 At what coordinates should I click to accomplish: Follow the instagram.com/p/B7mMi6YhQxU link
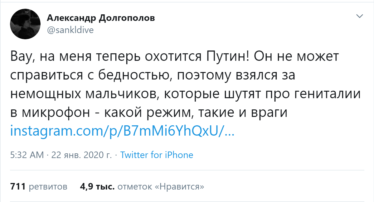(x=119, y=132)
